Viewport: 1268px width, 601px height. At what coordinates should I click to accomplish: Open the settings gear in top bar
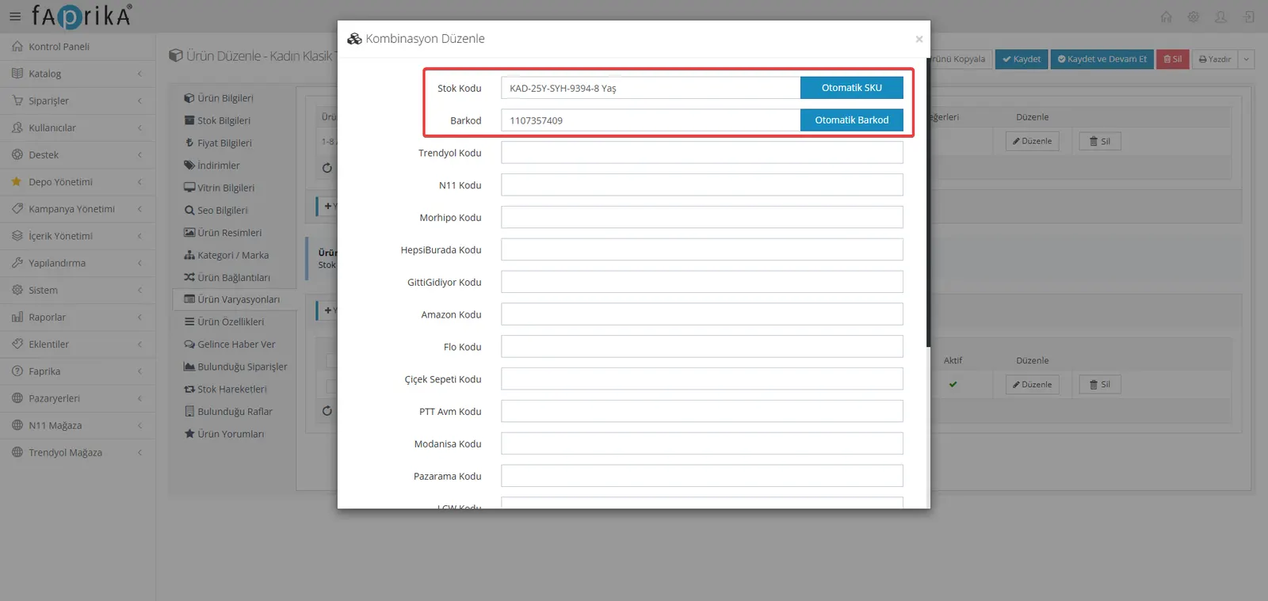(1194, 17)
